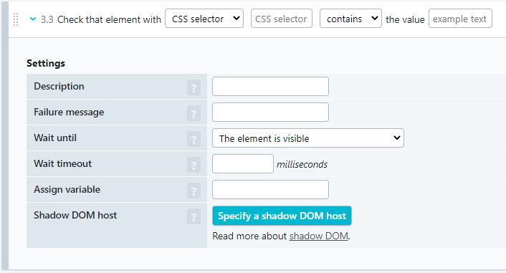Open help icon for Failure message
This screenshot has height=273, width=506.
coord(194,113)
